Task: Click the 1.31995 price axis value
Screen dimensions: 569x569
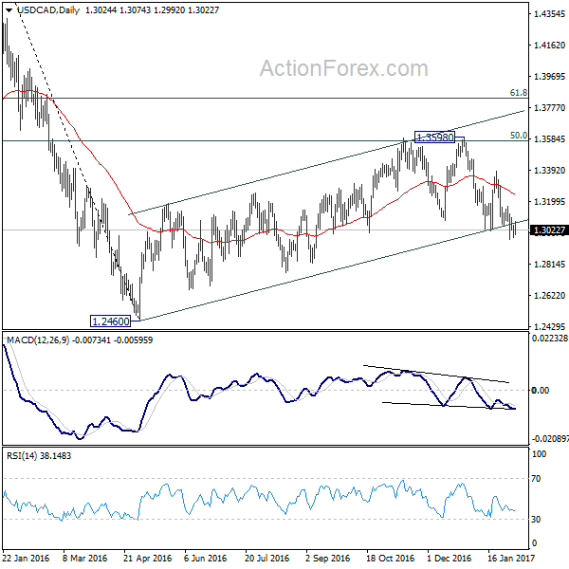Action: click(549, 201)
